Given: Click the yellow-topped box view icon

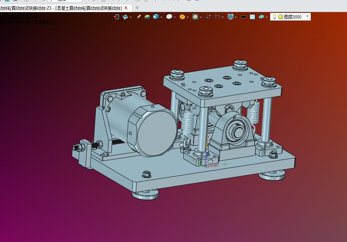Looking at the screenshot, I should pos(147,17).
